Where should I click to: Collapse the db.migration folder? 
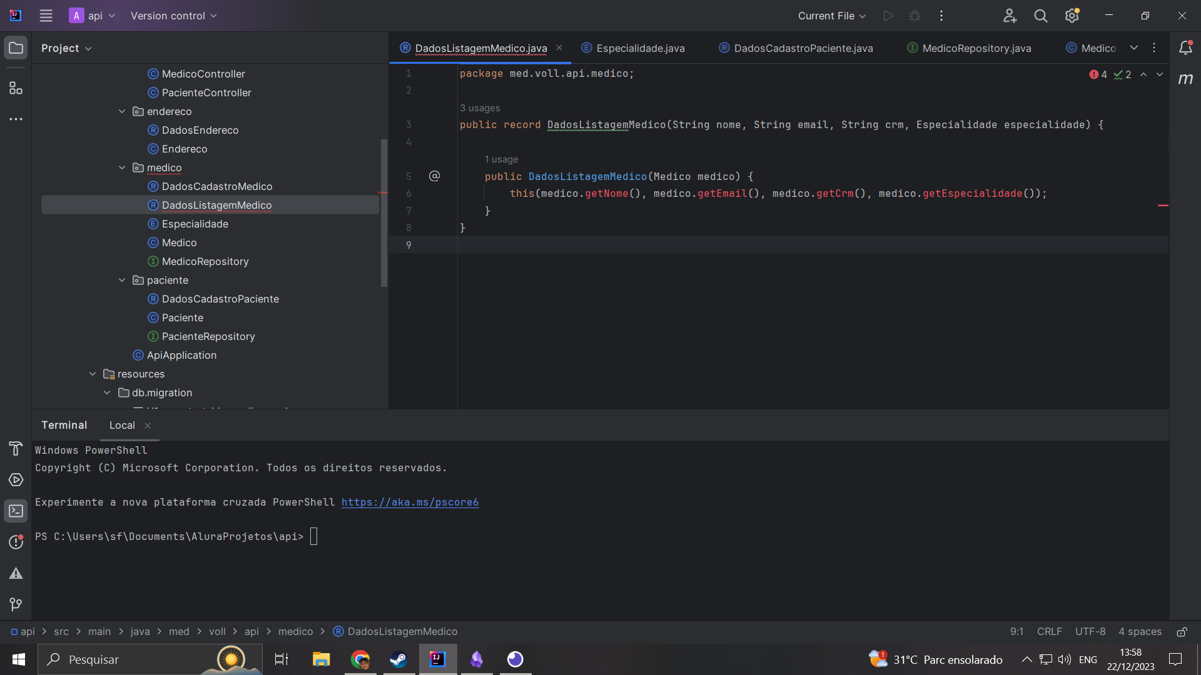[x=107, y=392]
